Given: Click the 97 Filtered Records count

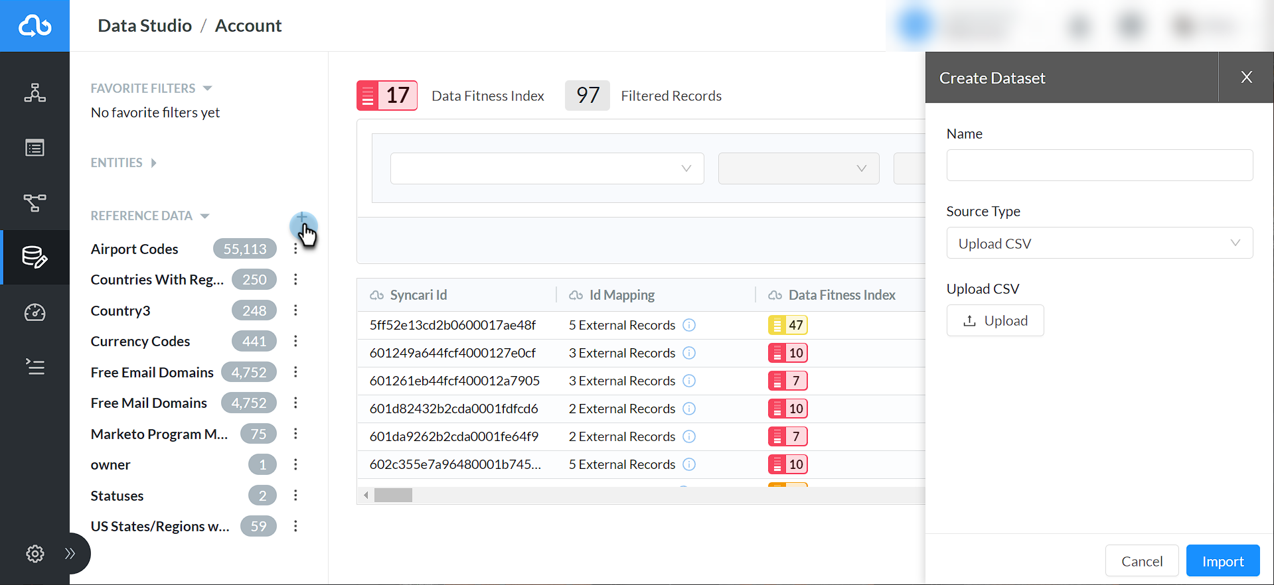Looking at the screenshot, I should [588, 96].
